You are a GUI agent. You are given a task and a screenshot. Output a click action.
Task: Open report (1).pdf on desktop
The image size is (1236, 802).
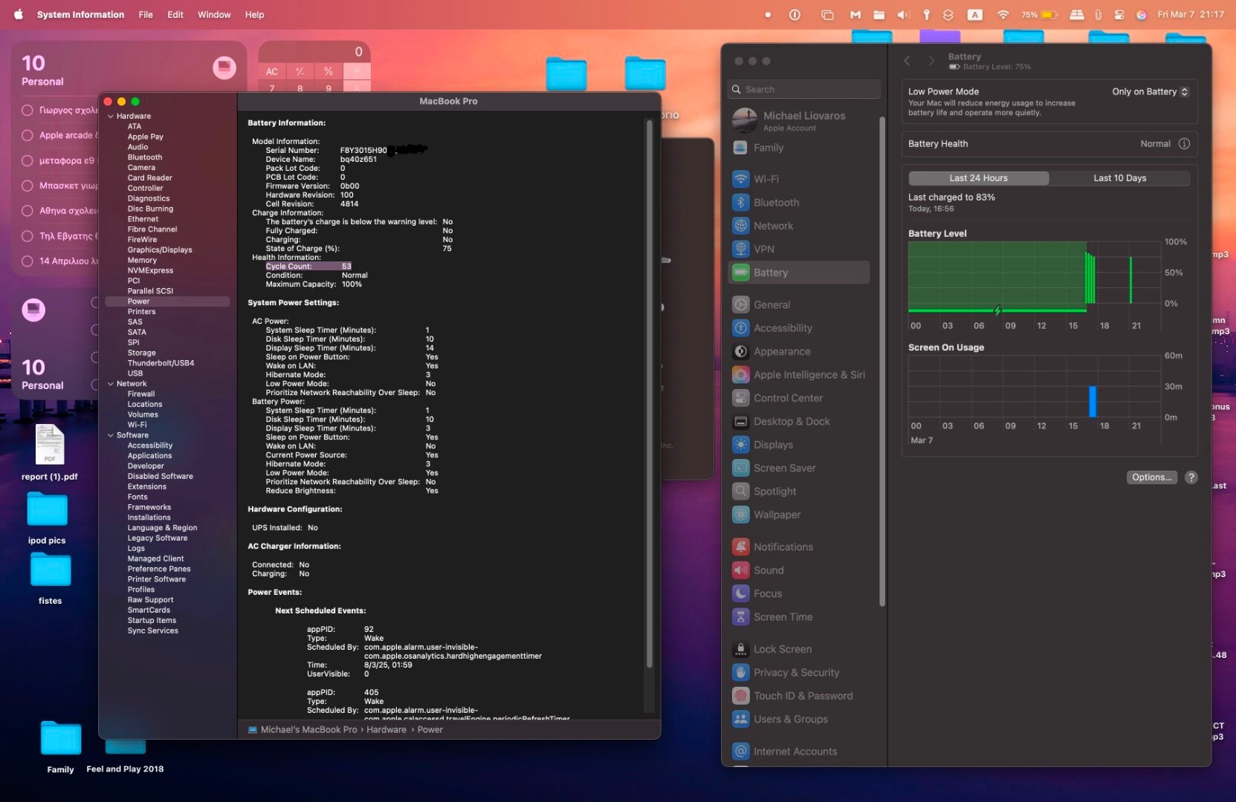pos(50,452)
